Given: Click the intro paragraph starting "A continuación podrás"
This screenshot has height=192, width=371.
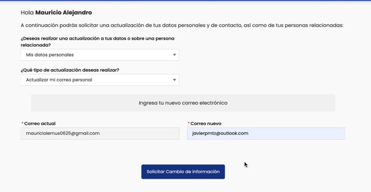Looking at the screenshot, I should tap(182, 25).
